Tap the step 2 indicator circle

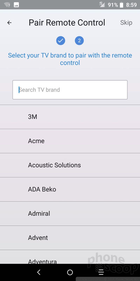tap(79, 41)
